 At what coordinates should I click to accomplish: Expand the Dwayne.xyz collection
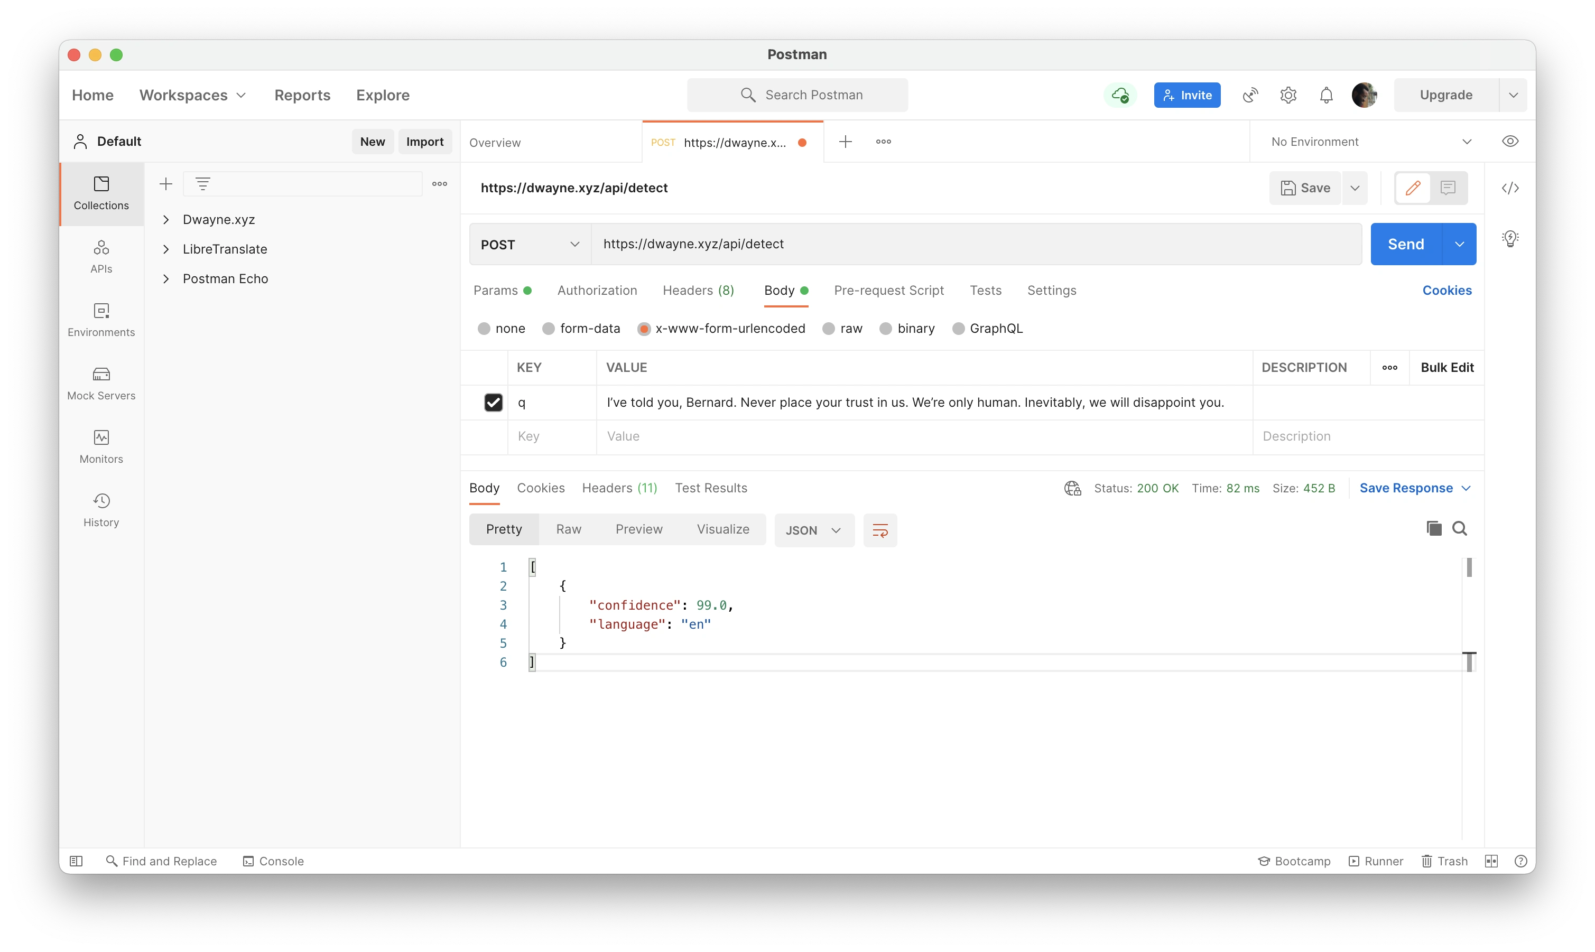point(166,219)
